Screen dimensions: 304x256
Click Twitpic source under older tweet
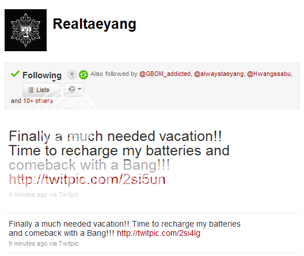coord(69,243)
